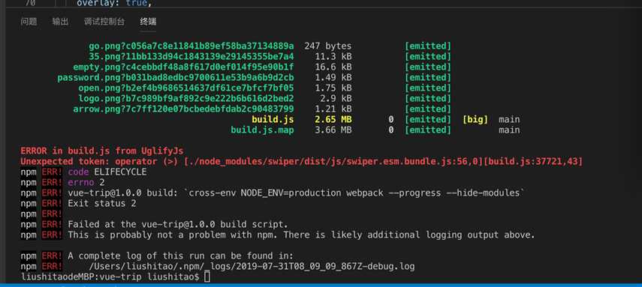This screenshot has height=287, width=642.
Task: Click the terminal prompt cursor after liushitao$
Action: click(207, 277)
